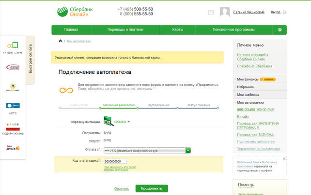Click the receipt sample magnifier icon
311x195 pixels.
pos(109,121)
